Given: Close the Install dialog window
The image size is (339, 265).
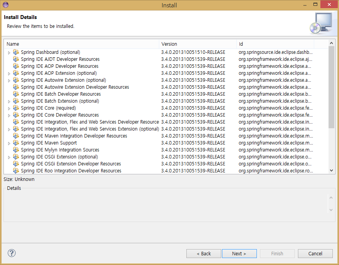Looking at the screenshot, I should coord(329,5).
